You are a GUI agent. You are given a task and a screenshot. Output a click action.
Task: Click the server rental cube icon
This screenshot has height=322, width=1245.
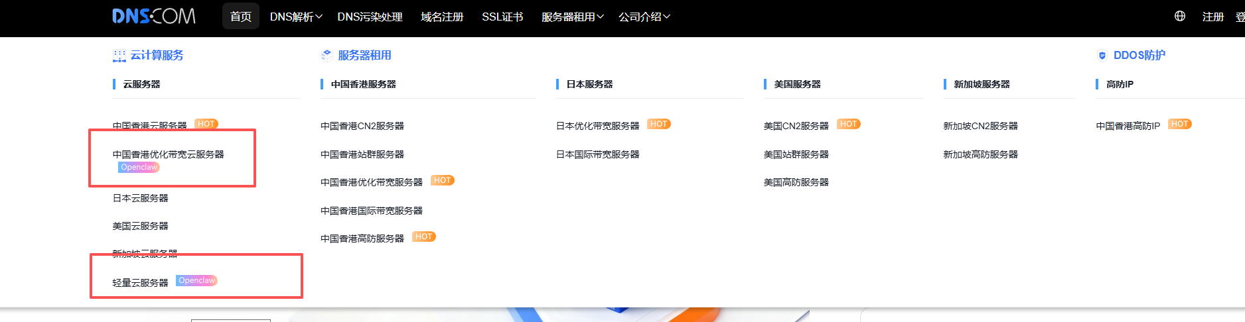pyautogui.click(x=327, y=56)
